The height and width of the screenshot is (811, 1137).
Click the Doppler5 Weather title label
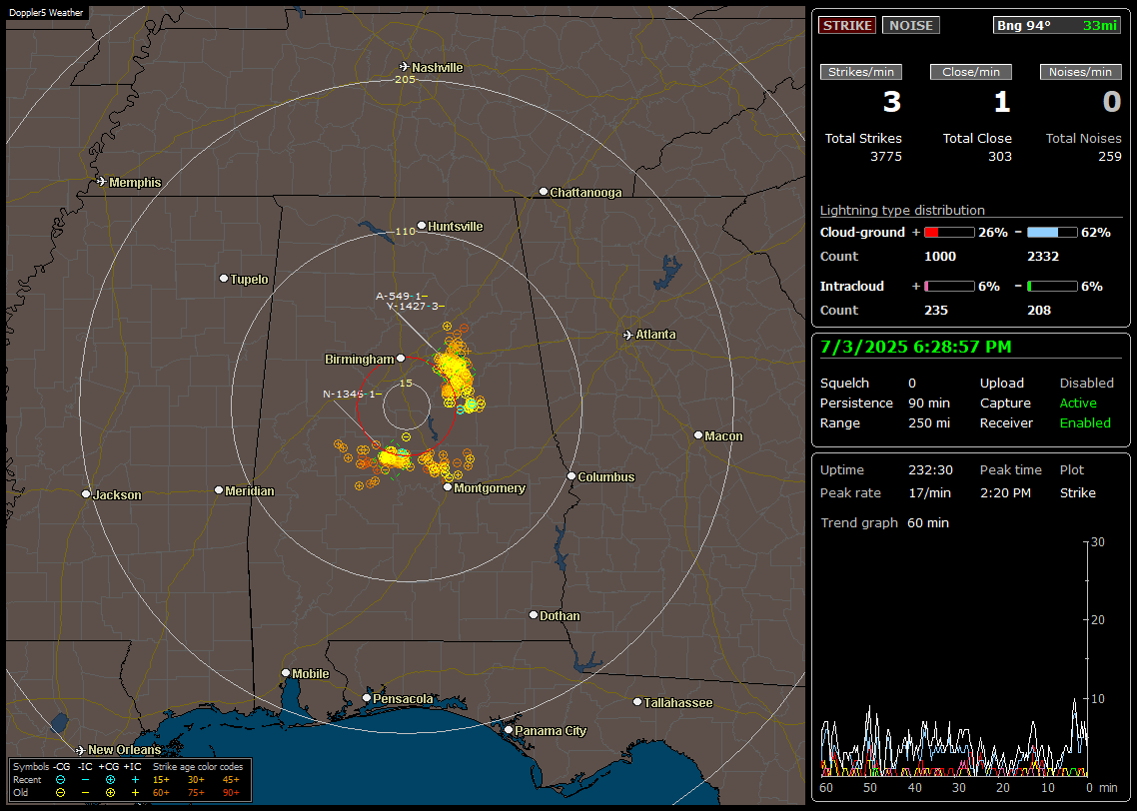tap(46, 12)
